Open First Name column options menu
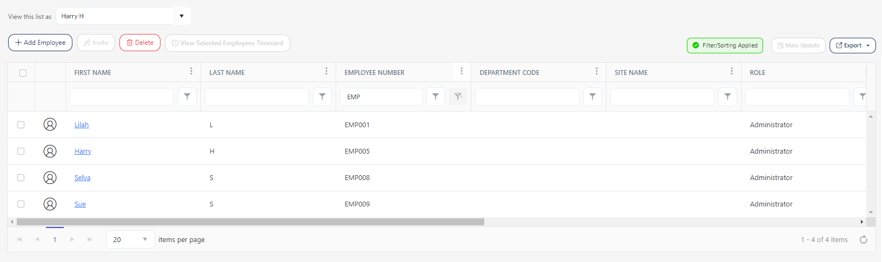 [x=191, y=72]
